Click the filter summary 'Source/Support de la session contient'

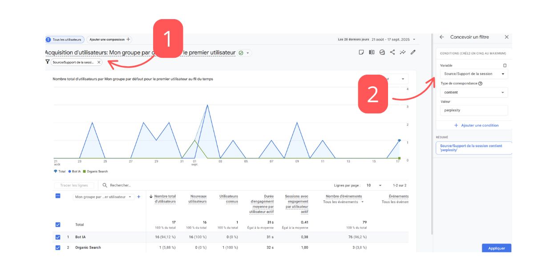pyautogui.click(x=474, y=148)
